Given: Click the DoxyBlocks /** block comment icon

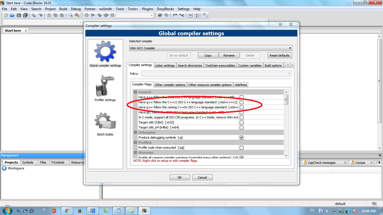Looking at the screenshot, I should 175,15.
